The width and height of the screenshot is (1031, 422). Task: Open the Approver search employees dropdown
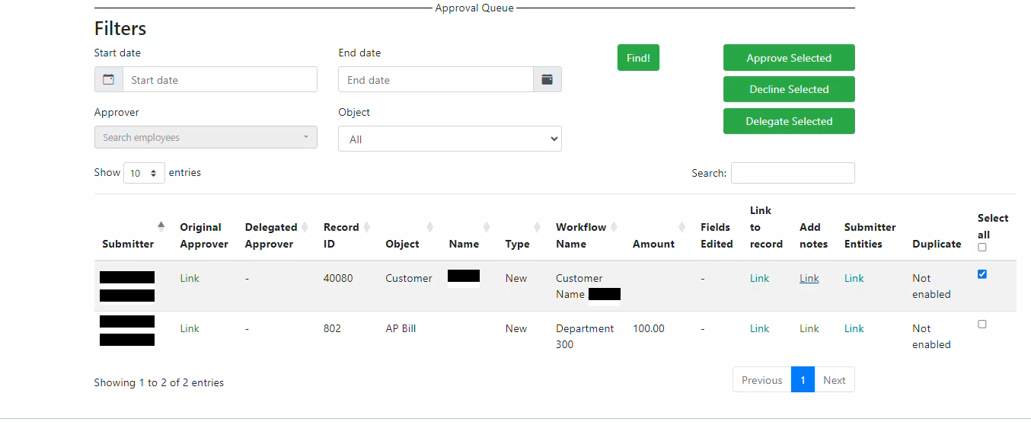pyautogui.click(x=206, y=138)
